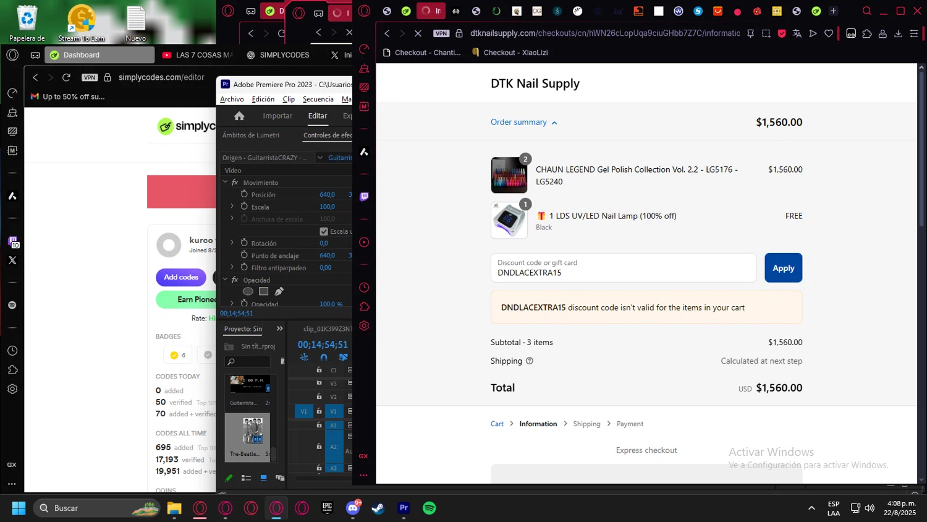Image resolution: width=927 pixels, height=522 pixels.
Task: Click the pin icon in the address bar
Action: point(750,33)
